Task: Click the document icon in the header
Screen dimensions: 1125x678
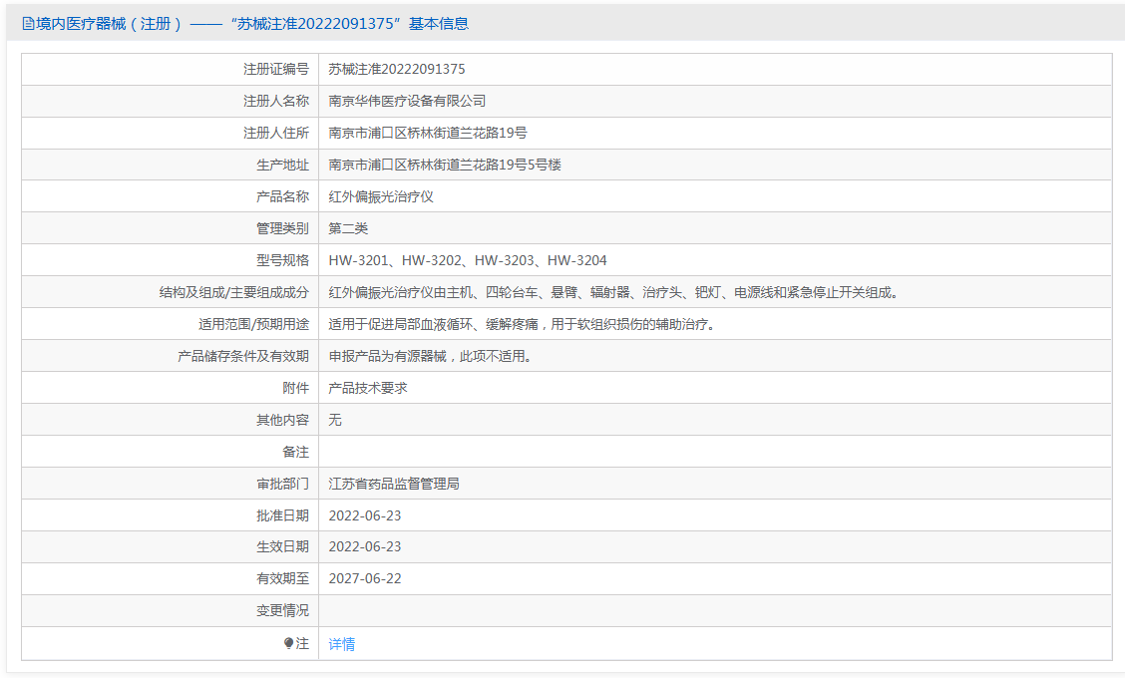Action: [28, 24]
